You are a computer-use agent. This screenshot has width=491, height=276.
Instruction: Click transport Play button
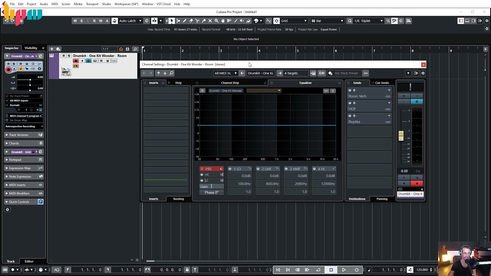[x=344, y=270]
